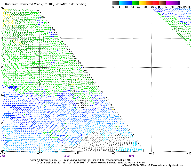This screenshot has height=167, width=191.
Task: Click the purple time stamp "3:10"
Action: (x=131, y=156)
